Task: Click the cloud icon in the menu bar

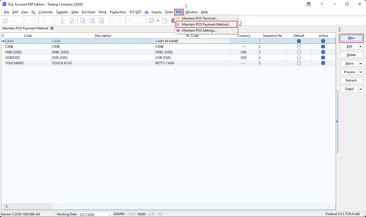Action: point(147,12)
